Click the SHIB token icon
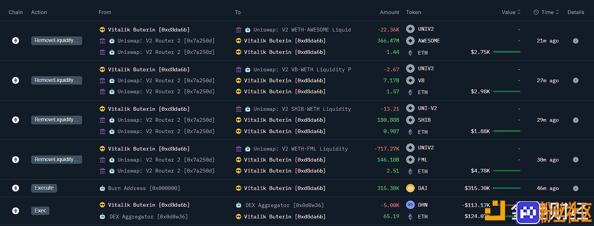 pos(410,120)
